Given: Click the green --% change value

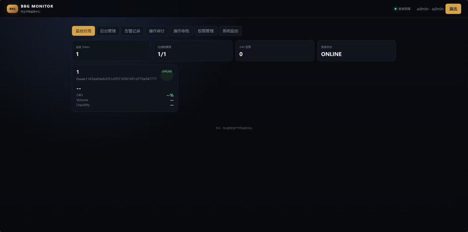Looking at the screenshot, I should [170, 95].
